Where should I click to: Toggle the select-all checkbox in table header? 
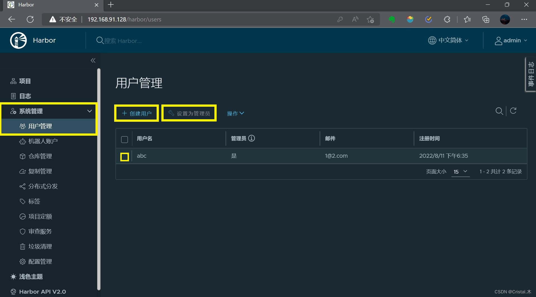tap(125, 139)
